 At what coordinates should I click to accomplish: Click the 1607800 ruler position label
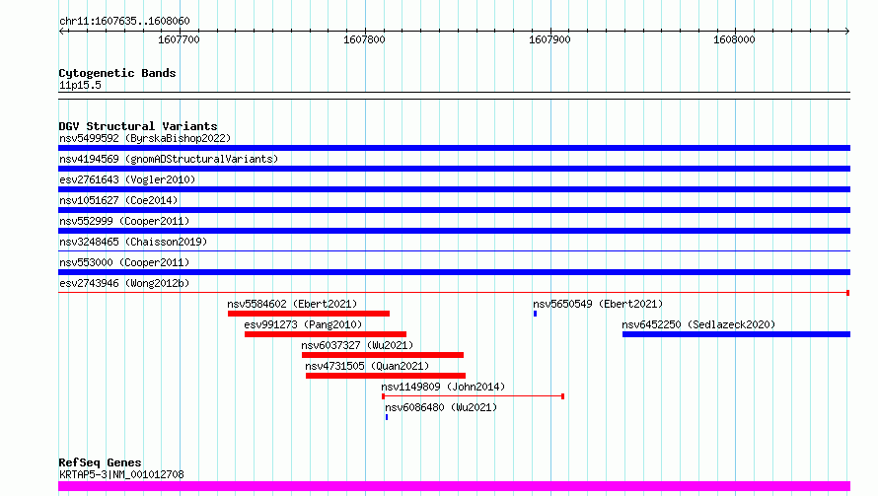pos(364,39)
